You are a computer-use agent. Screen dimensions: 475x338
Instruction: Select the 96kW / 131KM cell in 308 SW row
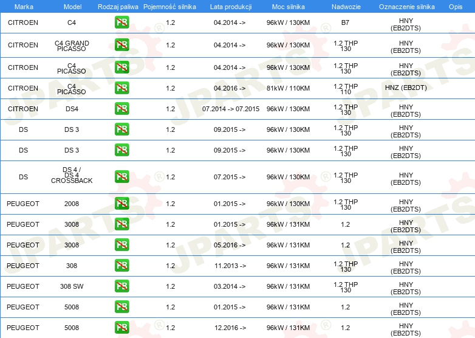[288, 286]
